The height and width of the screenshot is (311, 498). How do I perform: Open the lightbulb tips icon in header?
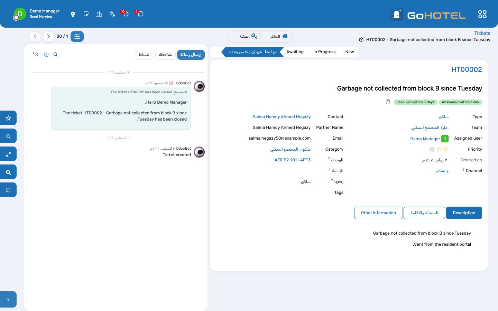click(x=73, y=14)
